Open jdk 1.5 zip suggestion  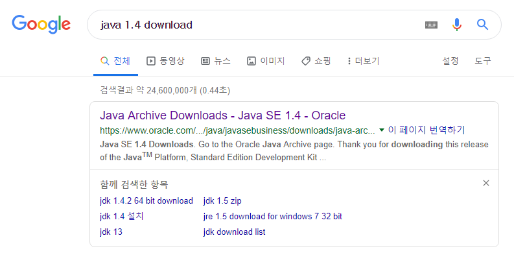tap(222, 201)
